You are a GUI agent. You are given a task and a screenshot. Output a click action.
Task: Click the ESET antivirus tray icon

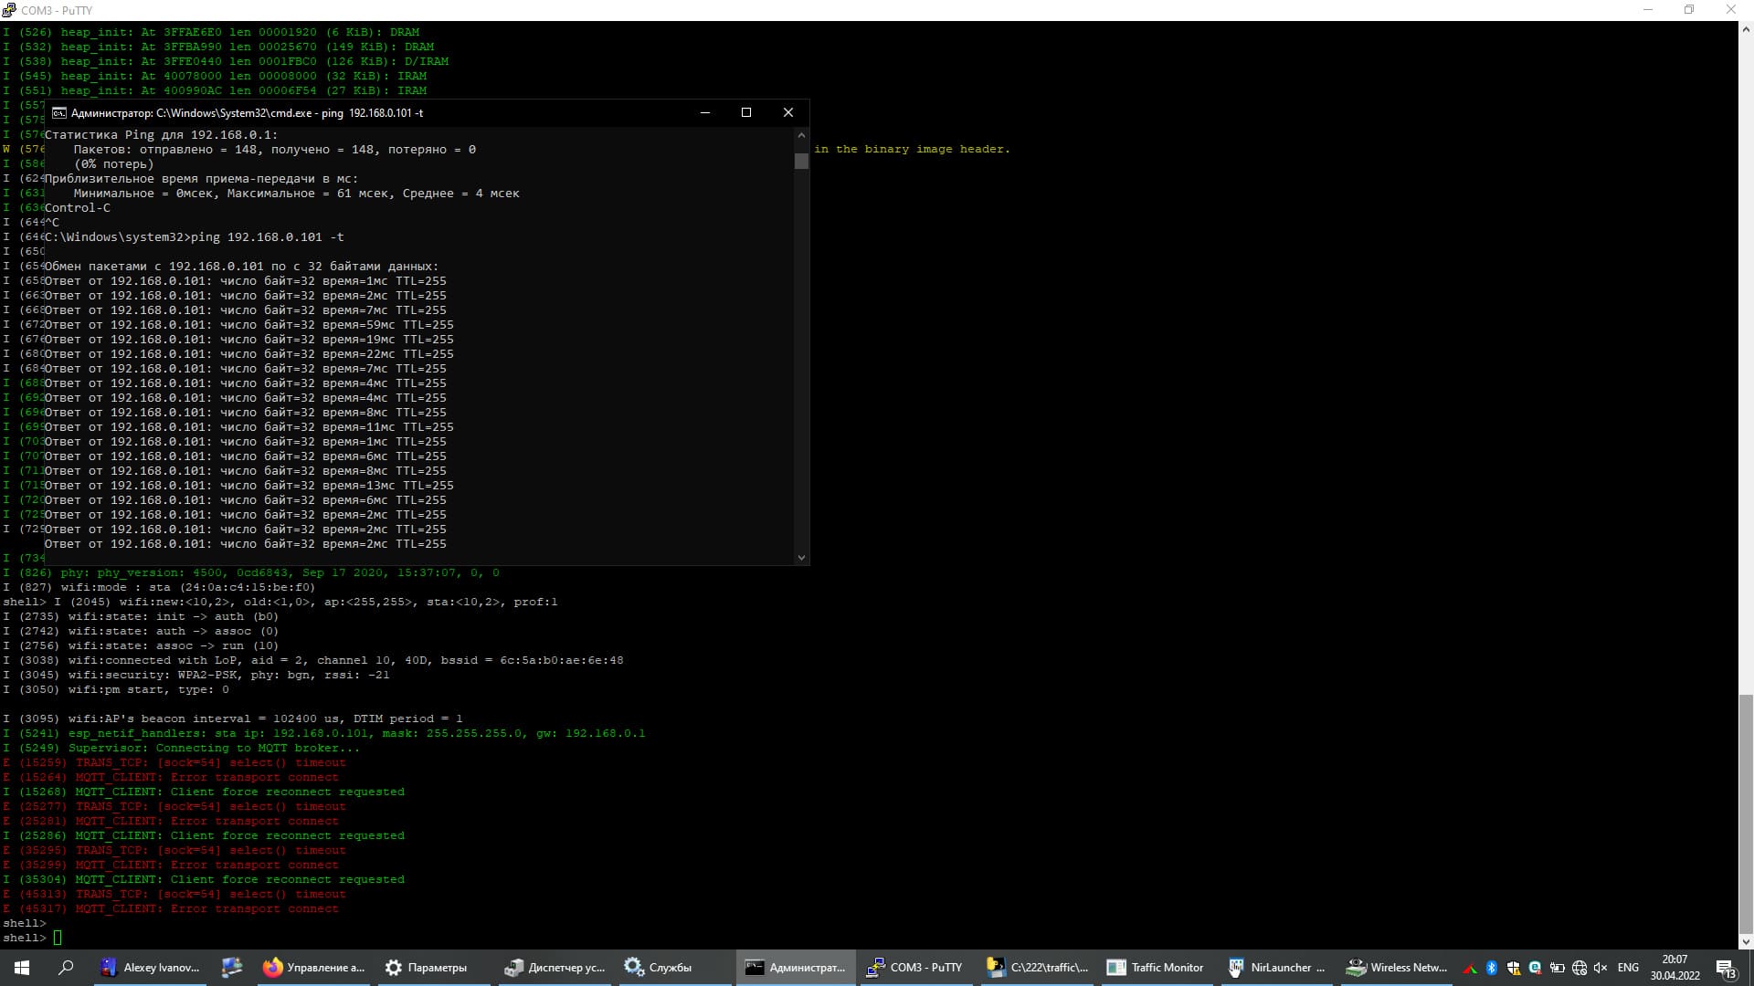(1535, 968)
